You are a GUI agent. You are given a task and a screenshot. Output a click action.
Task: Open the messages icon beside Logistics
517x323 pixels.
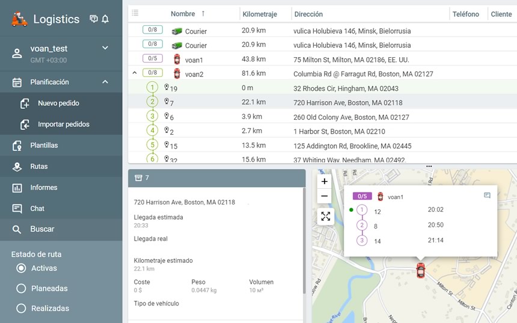pyautogui.click(x=94, y=19)
